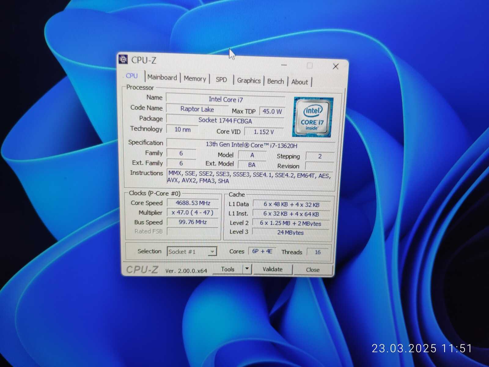
Task: Click the Intel Core i7 logo badge
Action: [313, 117]
